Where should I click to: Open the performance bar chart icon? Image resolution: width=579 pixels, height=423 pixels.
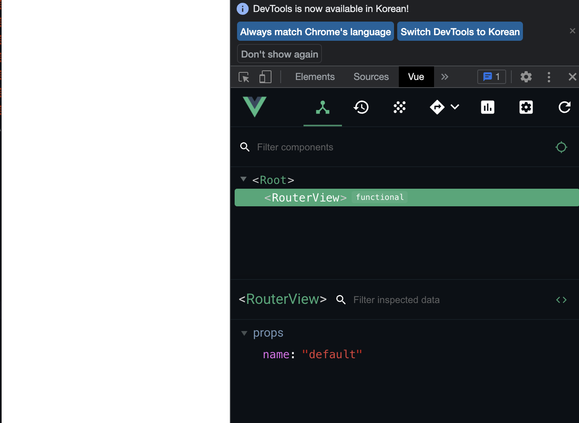[x=488, y=107]
